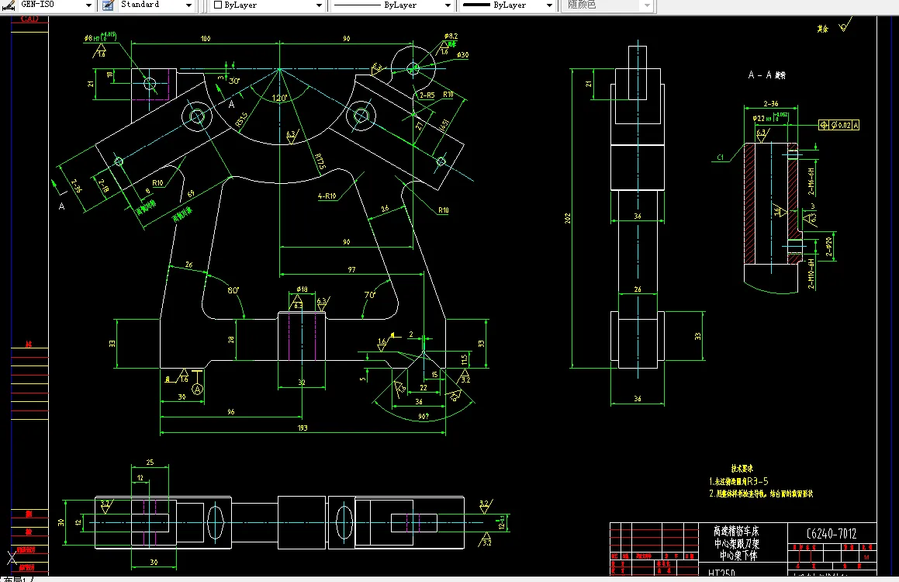Viewport: 899px width, 582px height.
Task: Select the φ30 diameter annotation
Action: 462,55
